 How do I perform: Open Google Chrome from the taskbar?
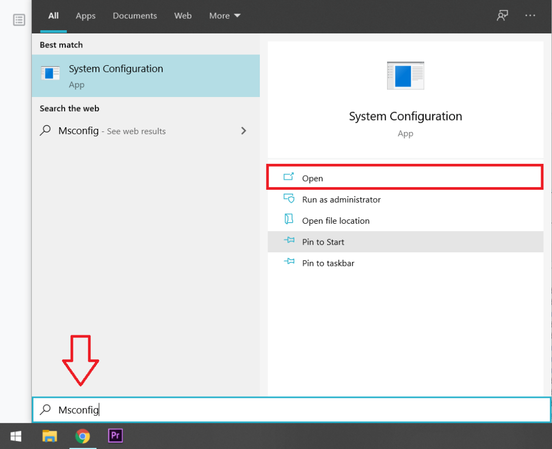tap(82, 436)
